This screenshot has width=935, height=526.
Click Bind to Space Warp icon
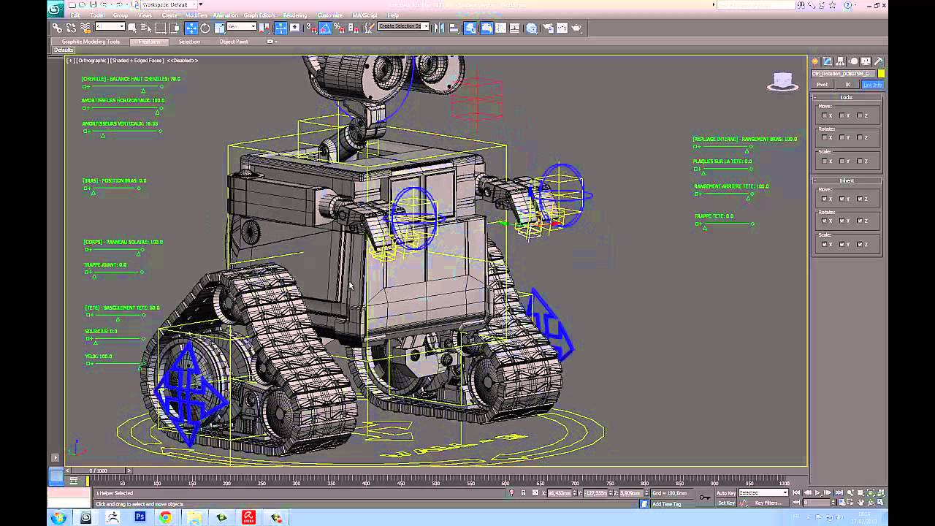(x=85, y=28)
